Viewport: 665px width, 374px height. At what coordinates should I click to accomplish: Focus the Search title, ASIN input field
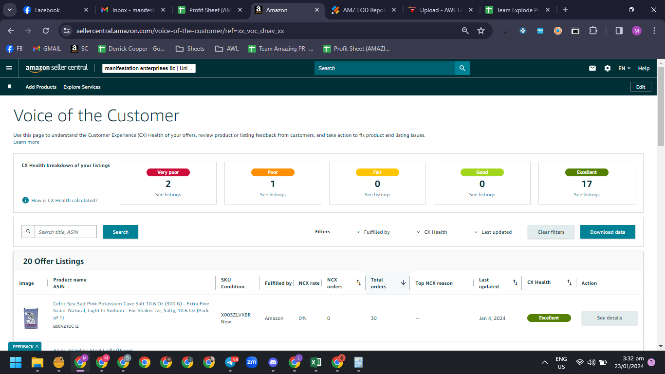65,232
